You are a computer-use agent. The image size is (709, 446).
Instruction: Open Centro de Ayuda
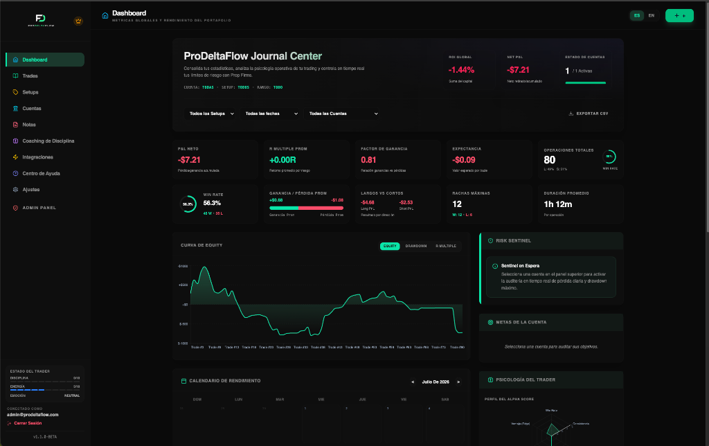point(45,174)
